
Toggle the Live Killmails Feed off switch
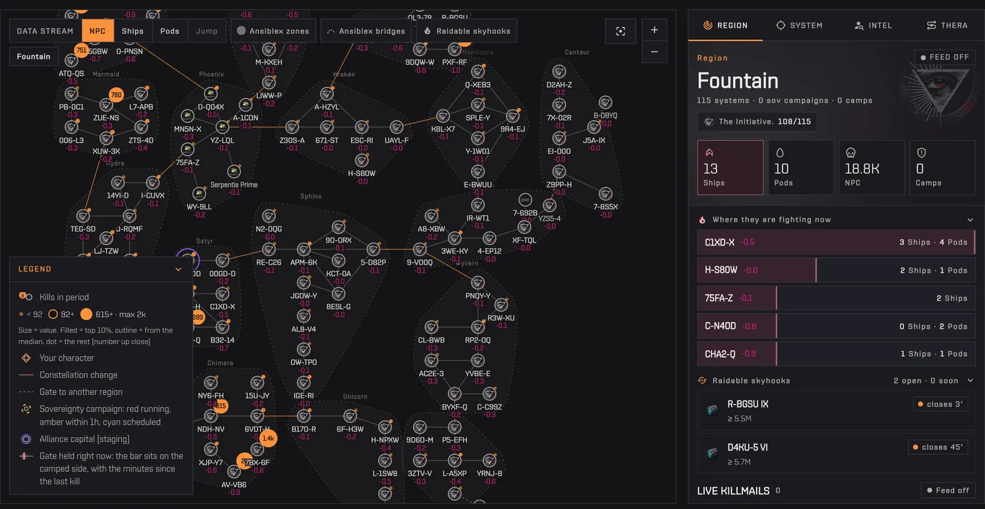948,491
